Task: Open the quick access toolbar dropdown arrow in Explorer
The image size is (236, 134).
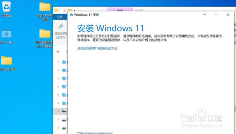Action: [74, 10]
